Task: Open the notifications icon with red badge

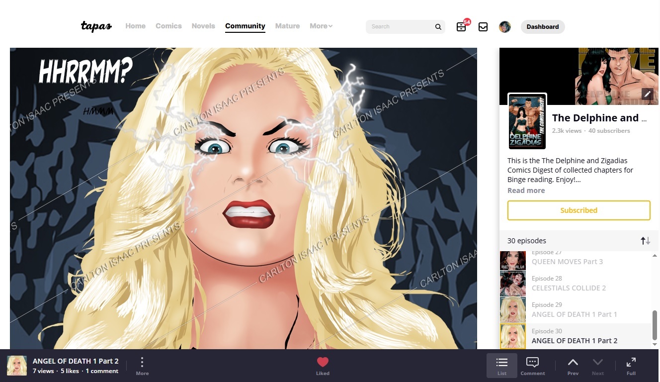Action: click(x=462, y=27)
